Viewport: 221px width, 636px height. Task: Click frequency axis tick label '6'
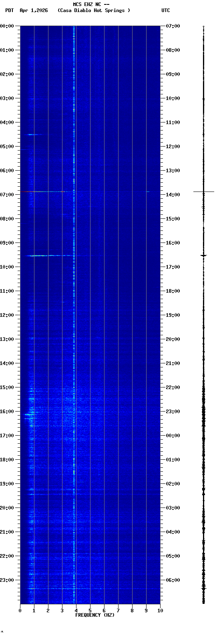pyautogui.click(x=104, y=611)
